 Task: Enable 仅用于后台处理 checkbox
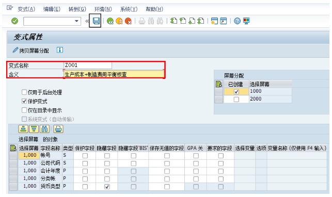pyautogui.click(x=24, y=92)
